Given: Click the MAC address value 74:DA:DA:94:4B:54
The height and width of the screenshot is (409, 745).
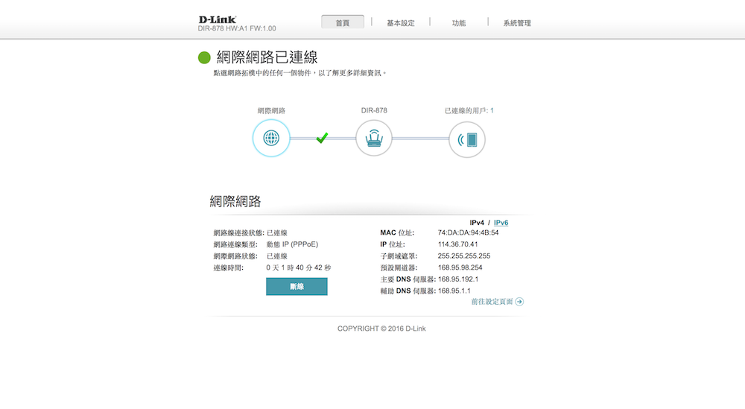Looking at the screenshot, I should tap(468, 232).
